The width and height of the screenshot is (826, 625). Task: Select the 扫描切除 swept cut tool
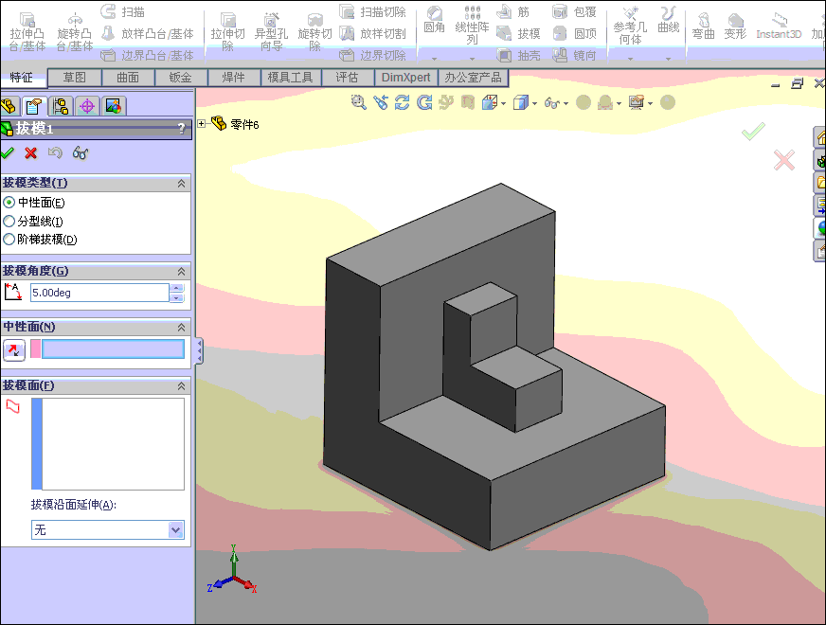pyautogui.click(x=373, y=11)
